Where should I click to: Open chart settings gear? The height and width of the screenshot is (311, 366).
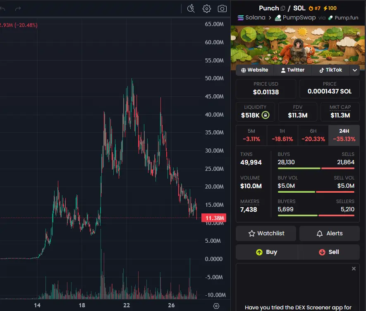tap(207, 9)
